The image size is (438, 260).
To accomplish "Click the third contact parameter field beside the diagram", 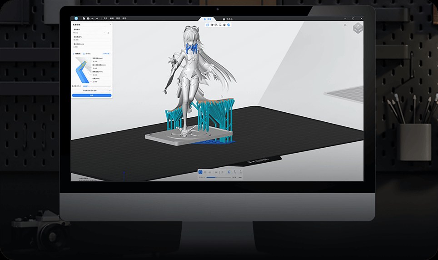I will pyautogui.click(x=101, y=75).
